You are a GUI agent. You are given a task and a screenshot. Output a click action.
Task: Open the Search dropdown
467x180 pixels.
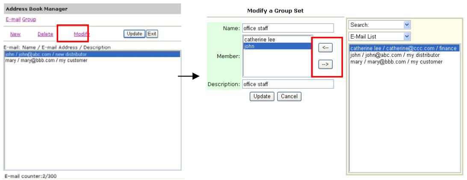click(x=380, y=25)
